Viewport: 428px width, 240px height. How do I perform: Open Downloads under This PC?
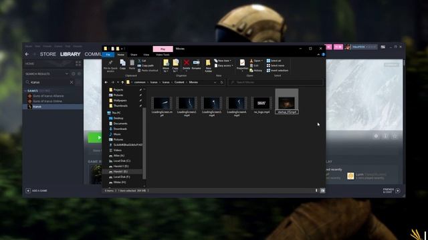120,129
